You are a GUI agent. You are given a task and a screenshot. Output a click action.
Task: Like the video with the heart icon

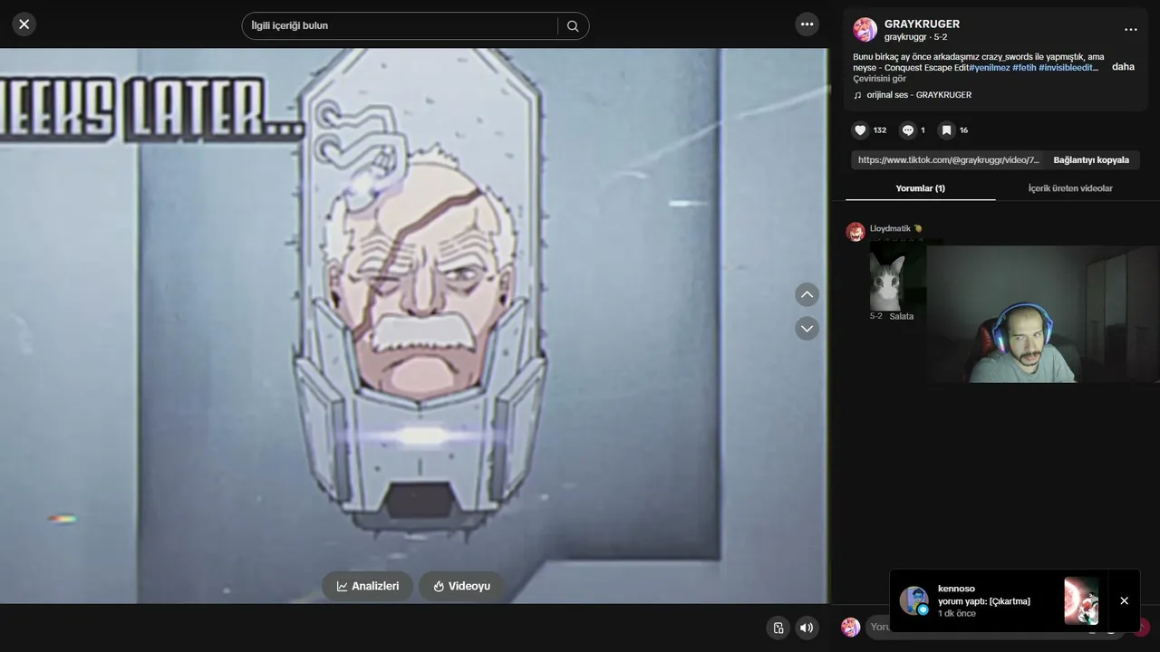(860, 130)
